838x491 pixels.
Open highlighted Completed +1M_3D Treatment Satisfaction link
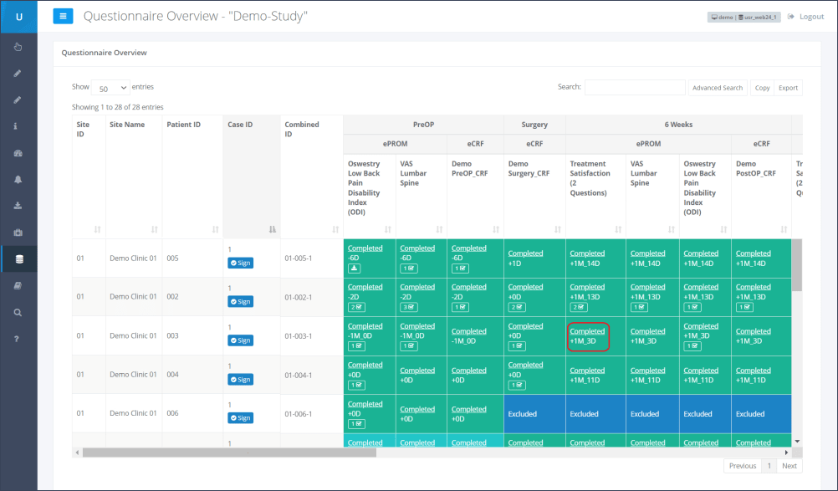coord(587,331)
